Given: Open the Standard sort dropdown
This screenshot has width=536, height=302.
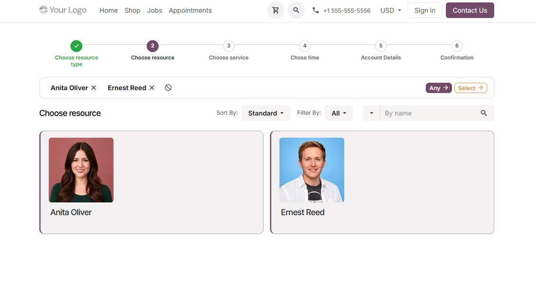Looking at the screenshot, I should (x=266, y=113).
